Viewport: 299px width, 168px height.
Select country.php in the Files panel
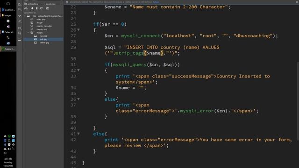[x=42, y=29]
